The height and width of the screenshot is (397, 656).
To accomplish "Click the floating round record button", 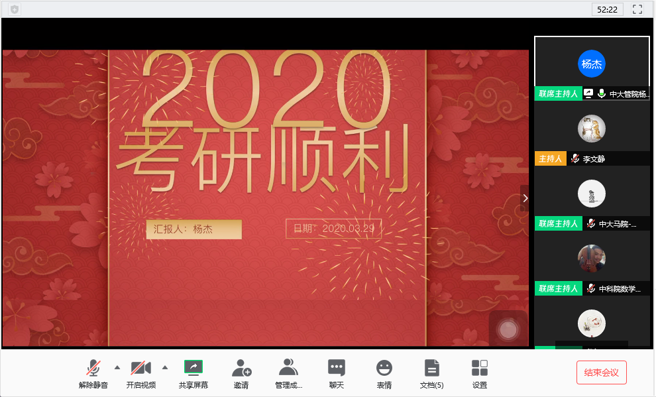I will [x=508, y=329].
